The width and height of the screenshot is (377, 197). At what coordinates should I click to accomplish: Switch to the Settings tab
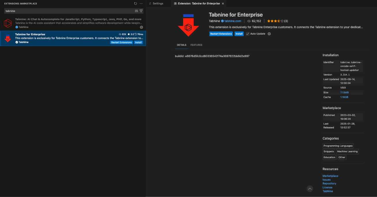[x=158, y=3]
